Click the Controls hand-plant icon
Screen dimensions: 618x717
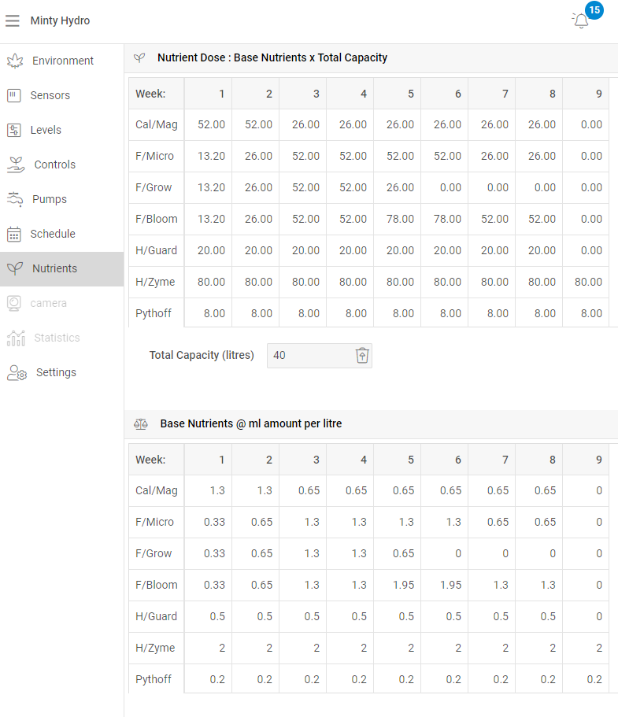[x=16, y=164]
